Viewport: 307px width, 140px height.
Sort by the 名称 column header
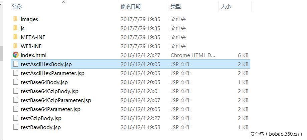tap(17, 6)
